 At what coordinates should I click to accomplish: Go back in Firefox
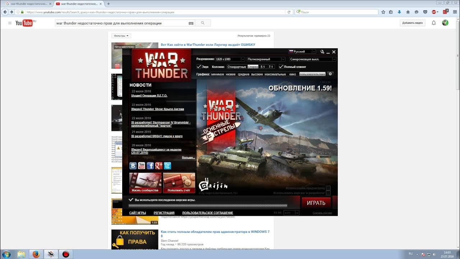point(5,12)
